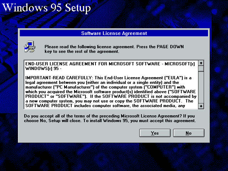Click the Software License Agreement title bar
The image size is (228, 171).
(x=114, y=33)
